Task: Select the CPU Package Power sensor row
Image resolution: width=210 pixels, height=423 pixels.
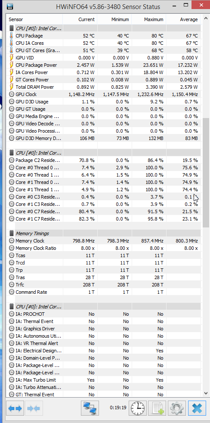Action: pyautogui.click(x=103, y=65)
